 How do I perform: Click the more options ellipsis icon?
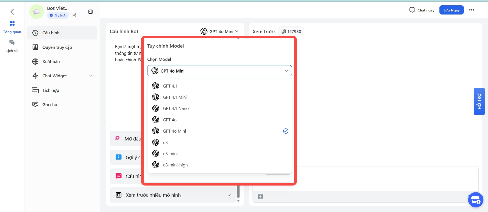point(472,10)
